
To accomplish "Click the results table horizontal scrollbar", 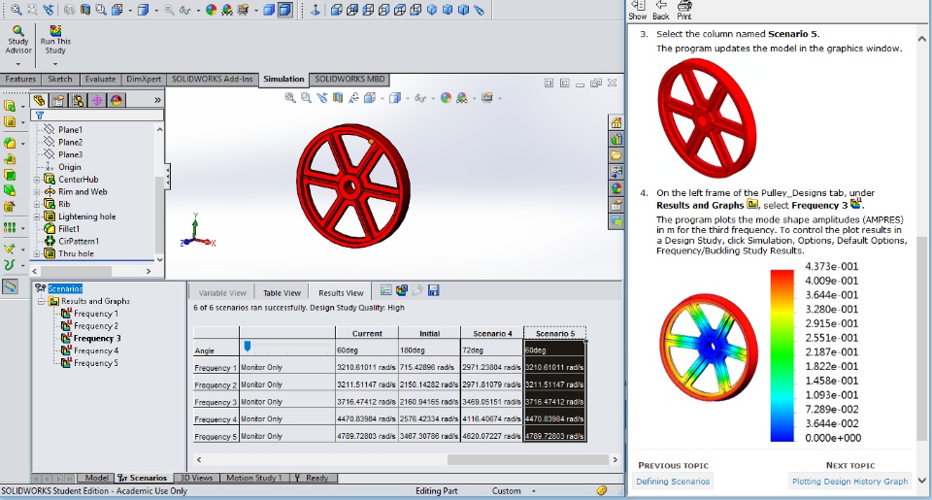I will tap(528, 459).
